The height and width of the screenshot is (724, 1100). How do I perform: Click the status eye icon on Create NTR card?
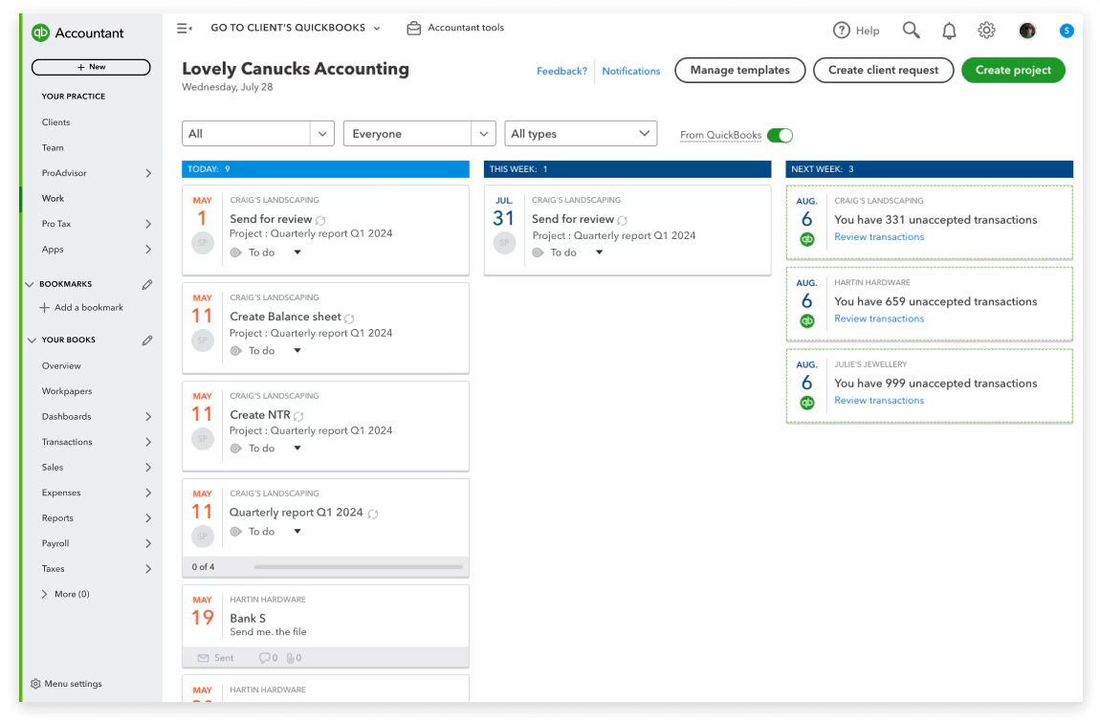[235, 449]
